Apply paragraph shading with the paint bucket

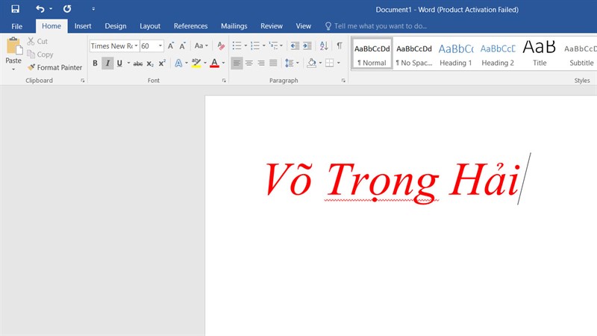pos(311,63)
